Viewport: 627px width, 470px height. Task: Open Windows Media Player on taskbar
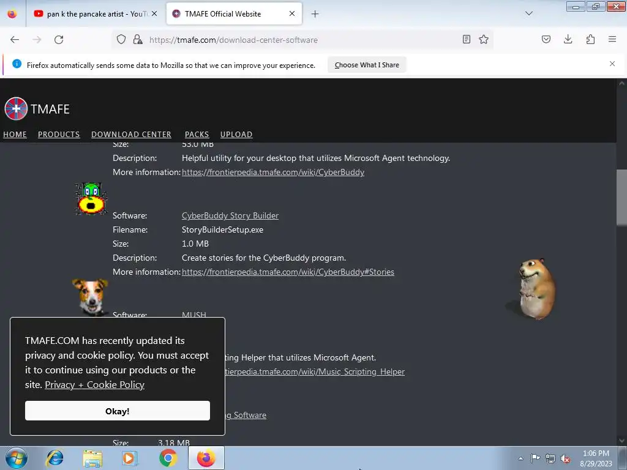point(130,458)
